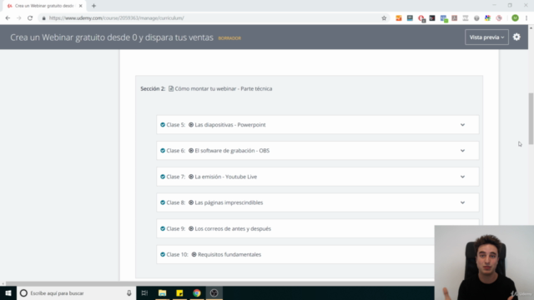This screenshot has width=534, height=300.
Task: Click video icon beside Las páginas imprescindibles
Action: coord(191,202)
